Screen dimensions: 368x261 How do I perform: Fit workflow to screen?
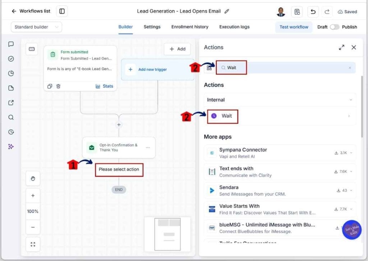pyautogui.click(x=33, y=244)
